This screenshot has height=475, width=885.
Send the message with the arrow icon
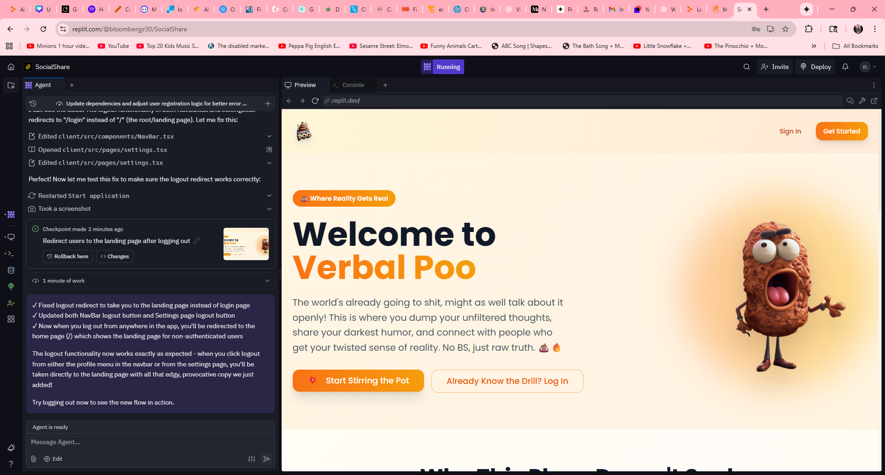click(x=266, y=459)
